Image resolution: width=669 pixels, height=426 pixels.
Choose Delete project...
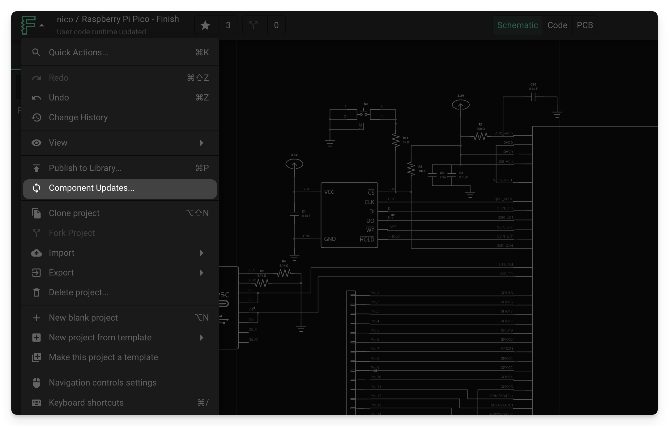pos(120,292)
